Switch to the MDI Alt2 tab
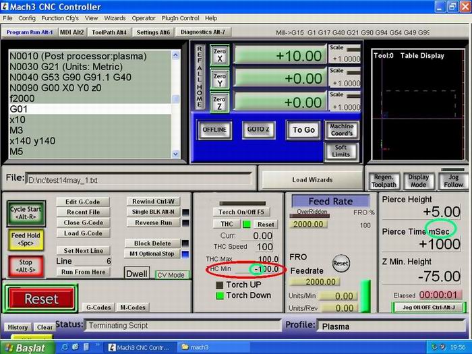 [71, 32]
